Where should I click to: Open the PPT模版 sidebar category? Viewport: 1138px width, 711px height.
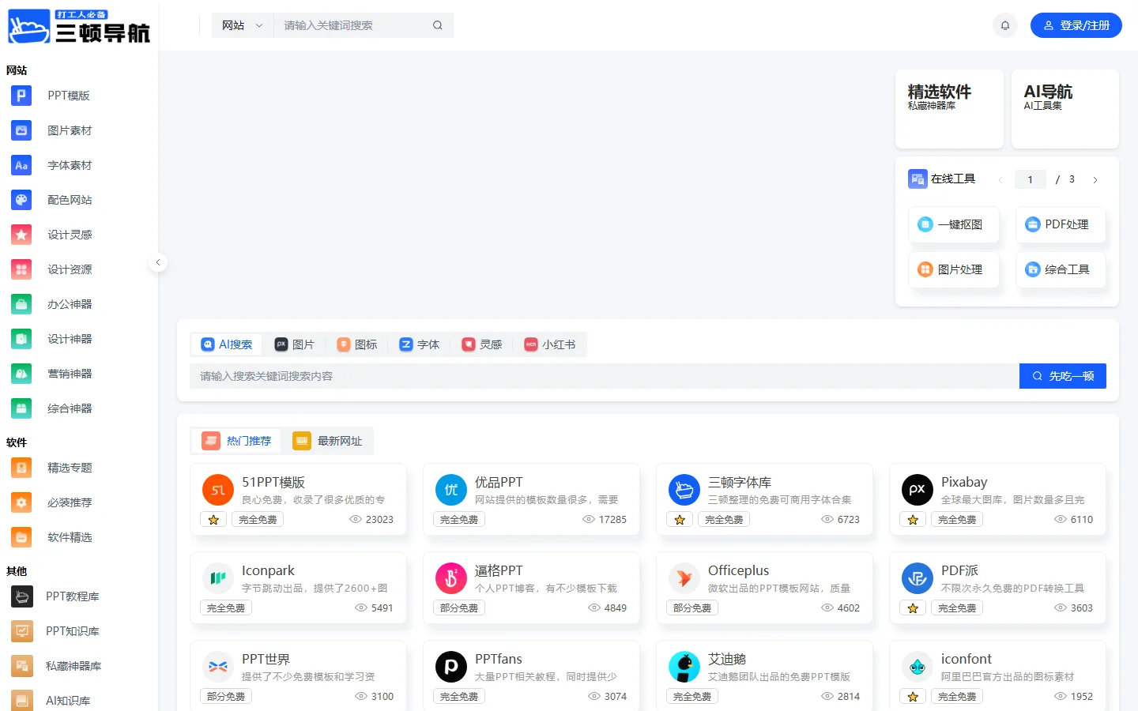(69, 96)
